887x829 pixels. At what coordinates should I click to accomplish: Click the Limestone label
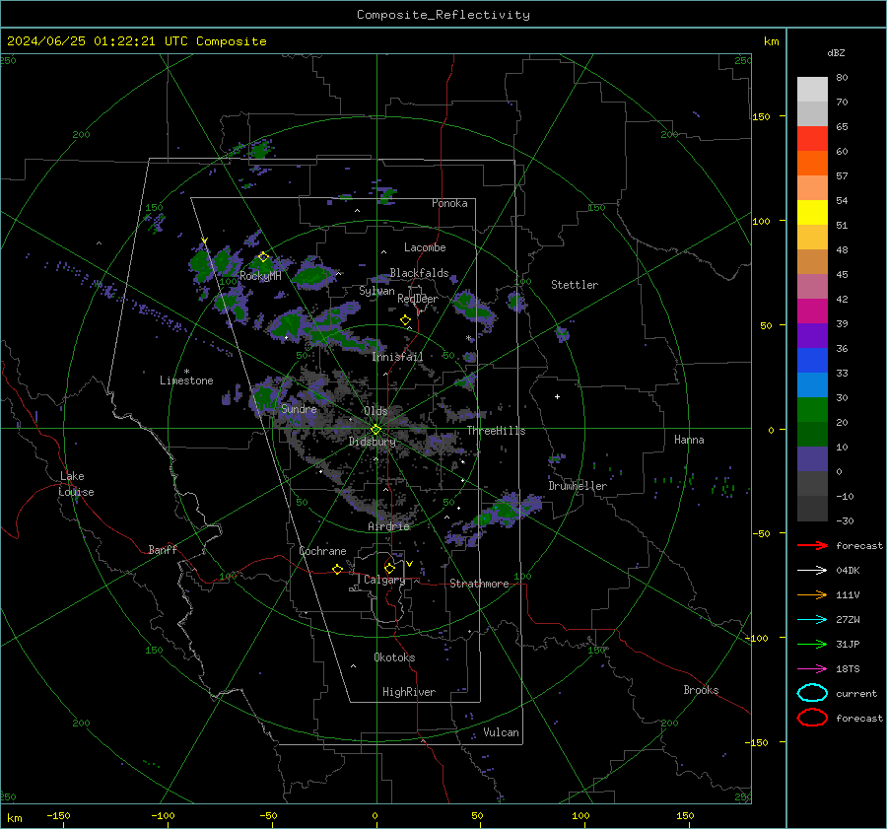point(186,380)
